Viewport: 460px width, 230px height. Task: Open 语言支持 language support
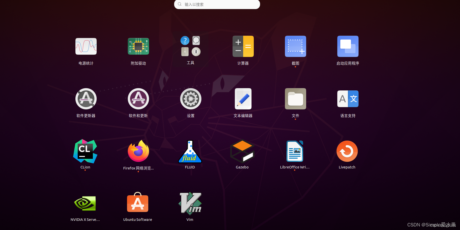click(x=348, y=99)
